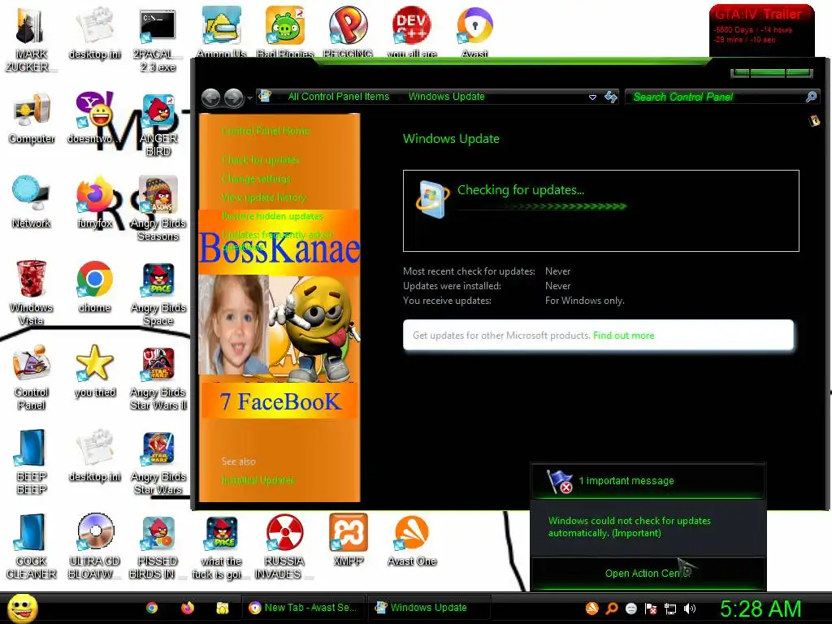Click the BossKanae face thumbnail image
The width and height of the screenshot is (832, 624).
tap(233, 325)
